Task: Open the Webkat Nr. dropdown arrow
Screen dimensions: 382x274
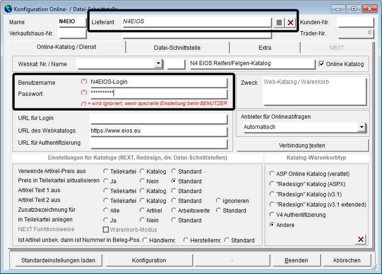Action: pos(158,63)
